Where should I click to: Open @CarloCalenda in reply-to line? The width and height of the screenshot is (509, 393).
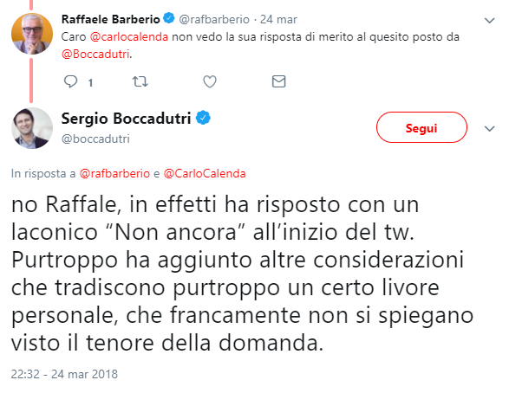(x=205, y=174)
